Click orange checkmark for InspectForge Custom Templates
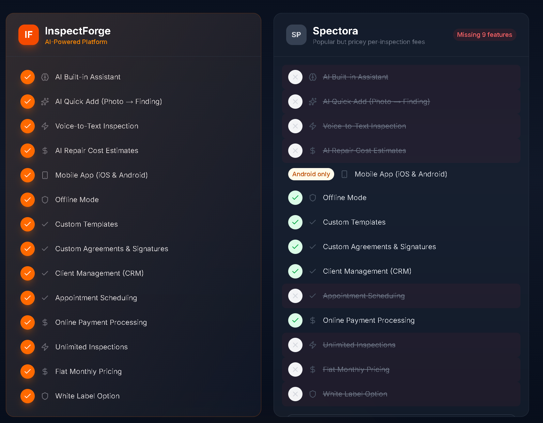The width and height of the screenshot is (543, 423). (28, 224)
